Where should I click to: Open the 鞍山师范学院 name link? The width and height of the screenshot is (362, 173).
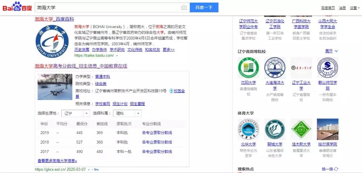pos(327,85)
